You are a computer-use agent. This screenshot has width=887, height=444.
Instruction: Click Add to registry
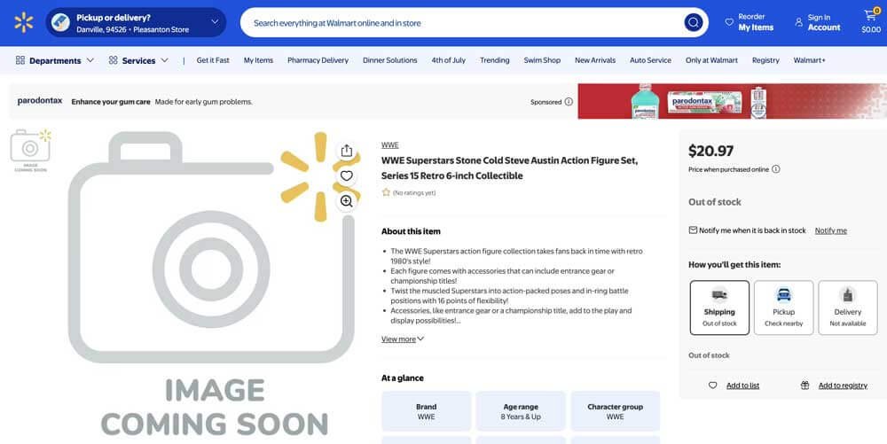[x=842, y=386]
